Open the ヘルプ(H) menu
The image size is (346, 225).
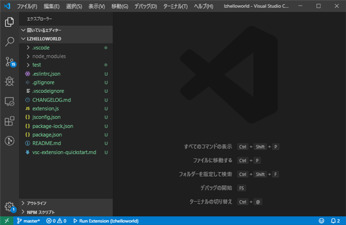[203, 6]
